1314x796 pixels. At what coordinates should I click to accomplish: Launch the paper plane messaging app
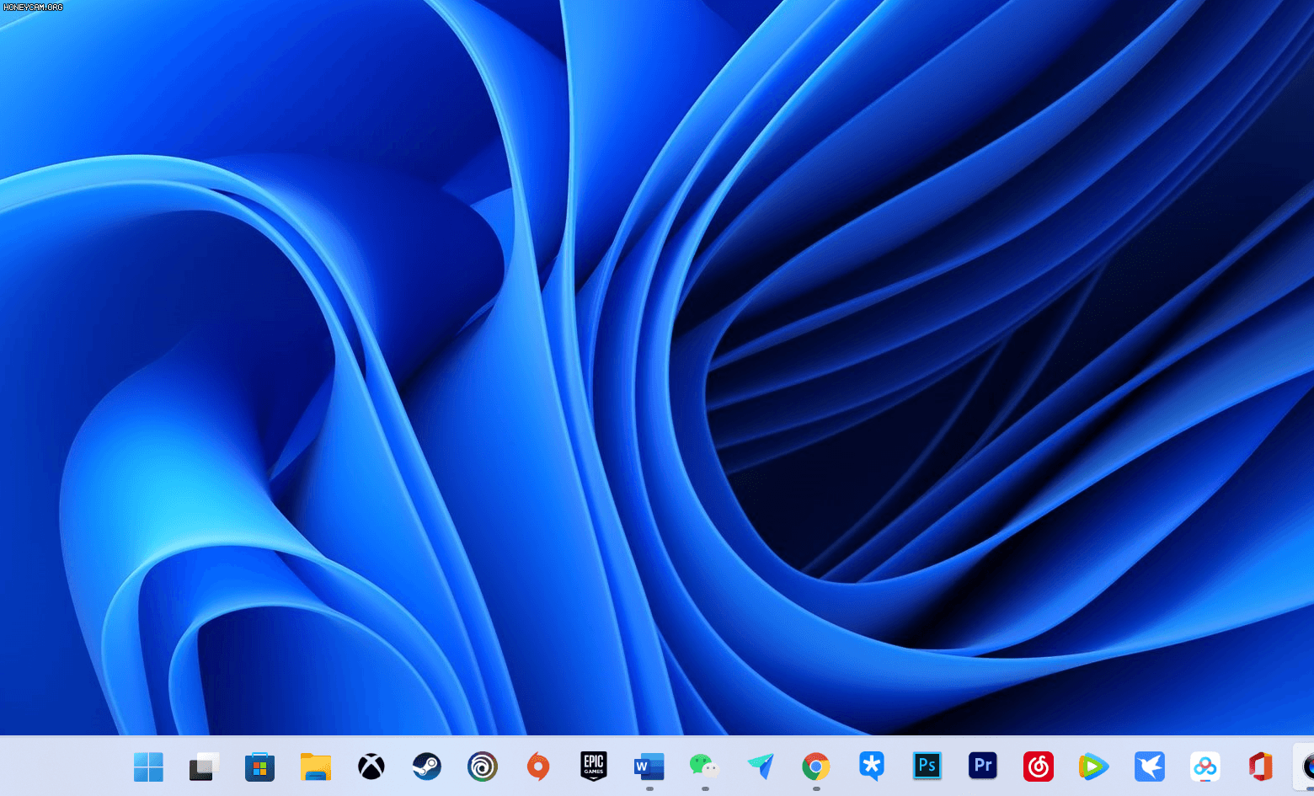[x=760, y=767]
